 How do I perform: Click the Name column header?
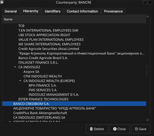[74, 19]
